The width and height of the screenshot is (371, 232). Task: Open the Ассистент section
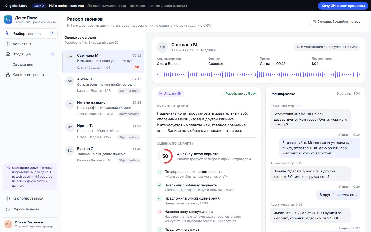click(30, 44)
